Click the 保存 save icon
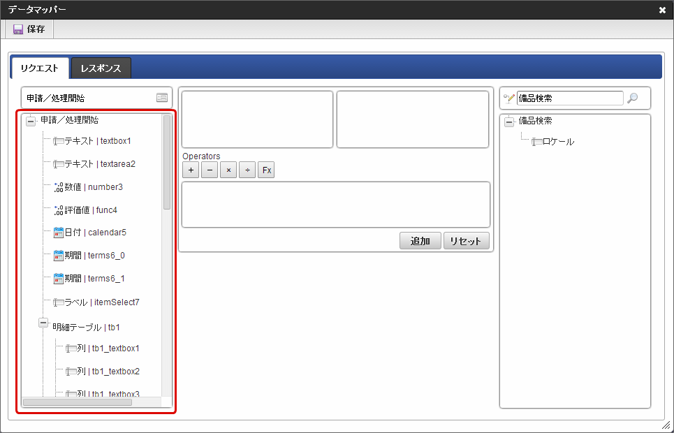674x433 pixels. coord(17,29)
